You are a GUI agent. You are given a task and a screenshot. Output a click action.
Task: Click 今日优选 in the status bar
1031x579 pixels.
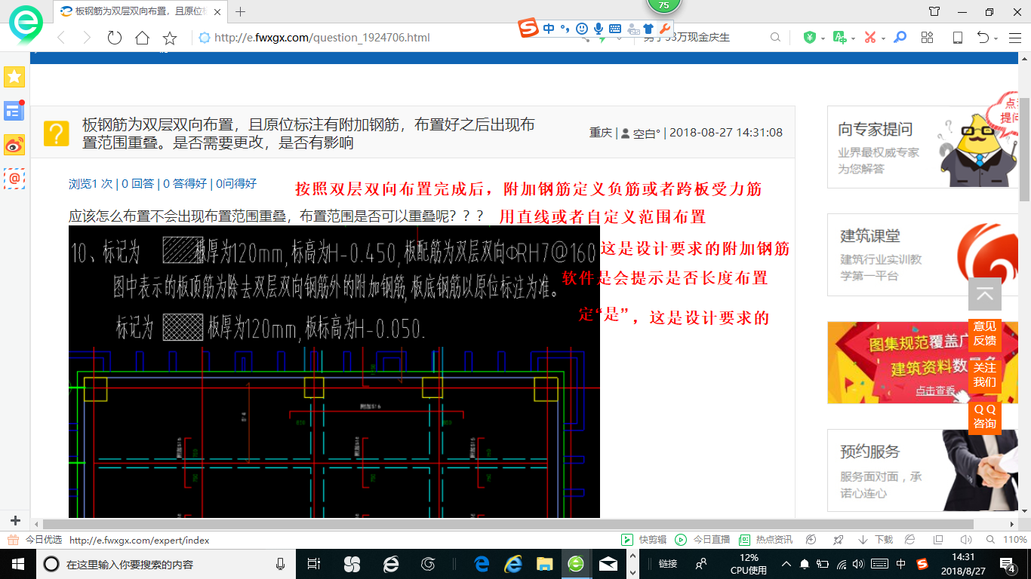[35, 540]
